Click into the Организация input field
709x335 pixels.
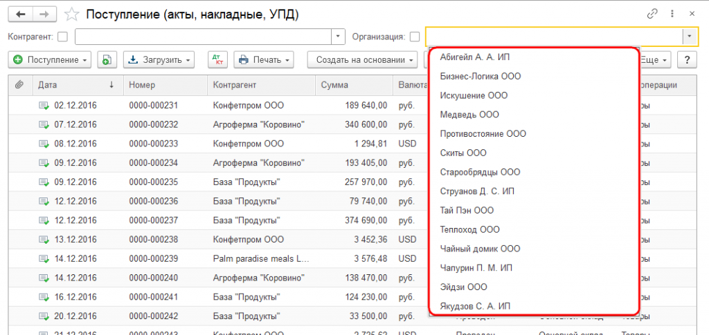[x=555, y=37]
